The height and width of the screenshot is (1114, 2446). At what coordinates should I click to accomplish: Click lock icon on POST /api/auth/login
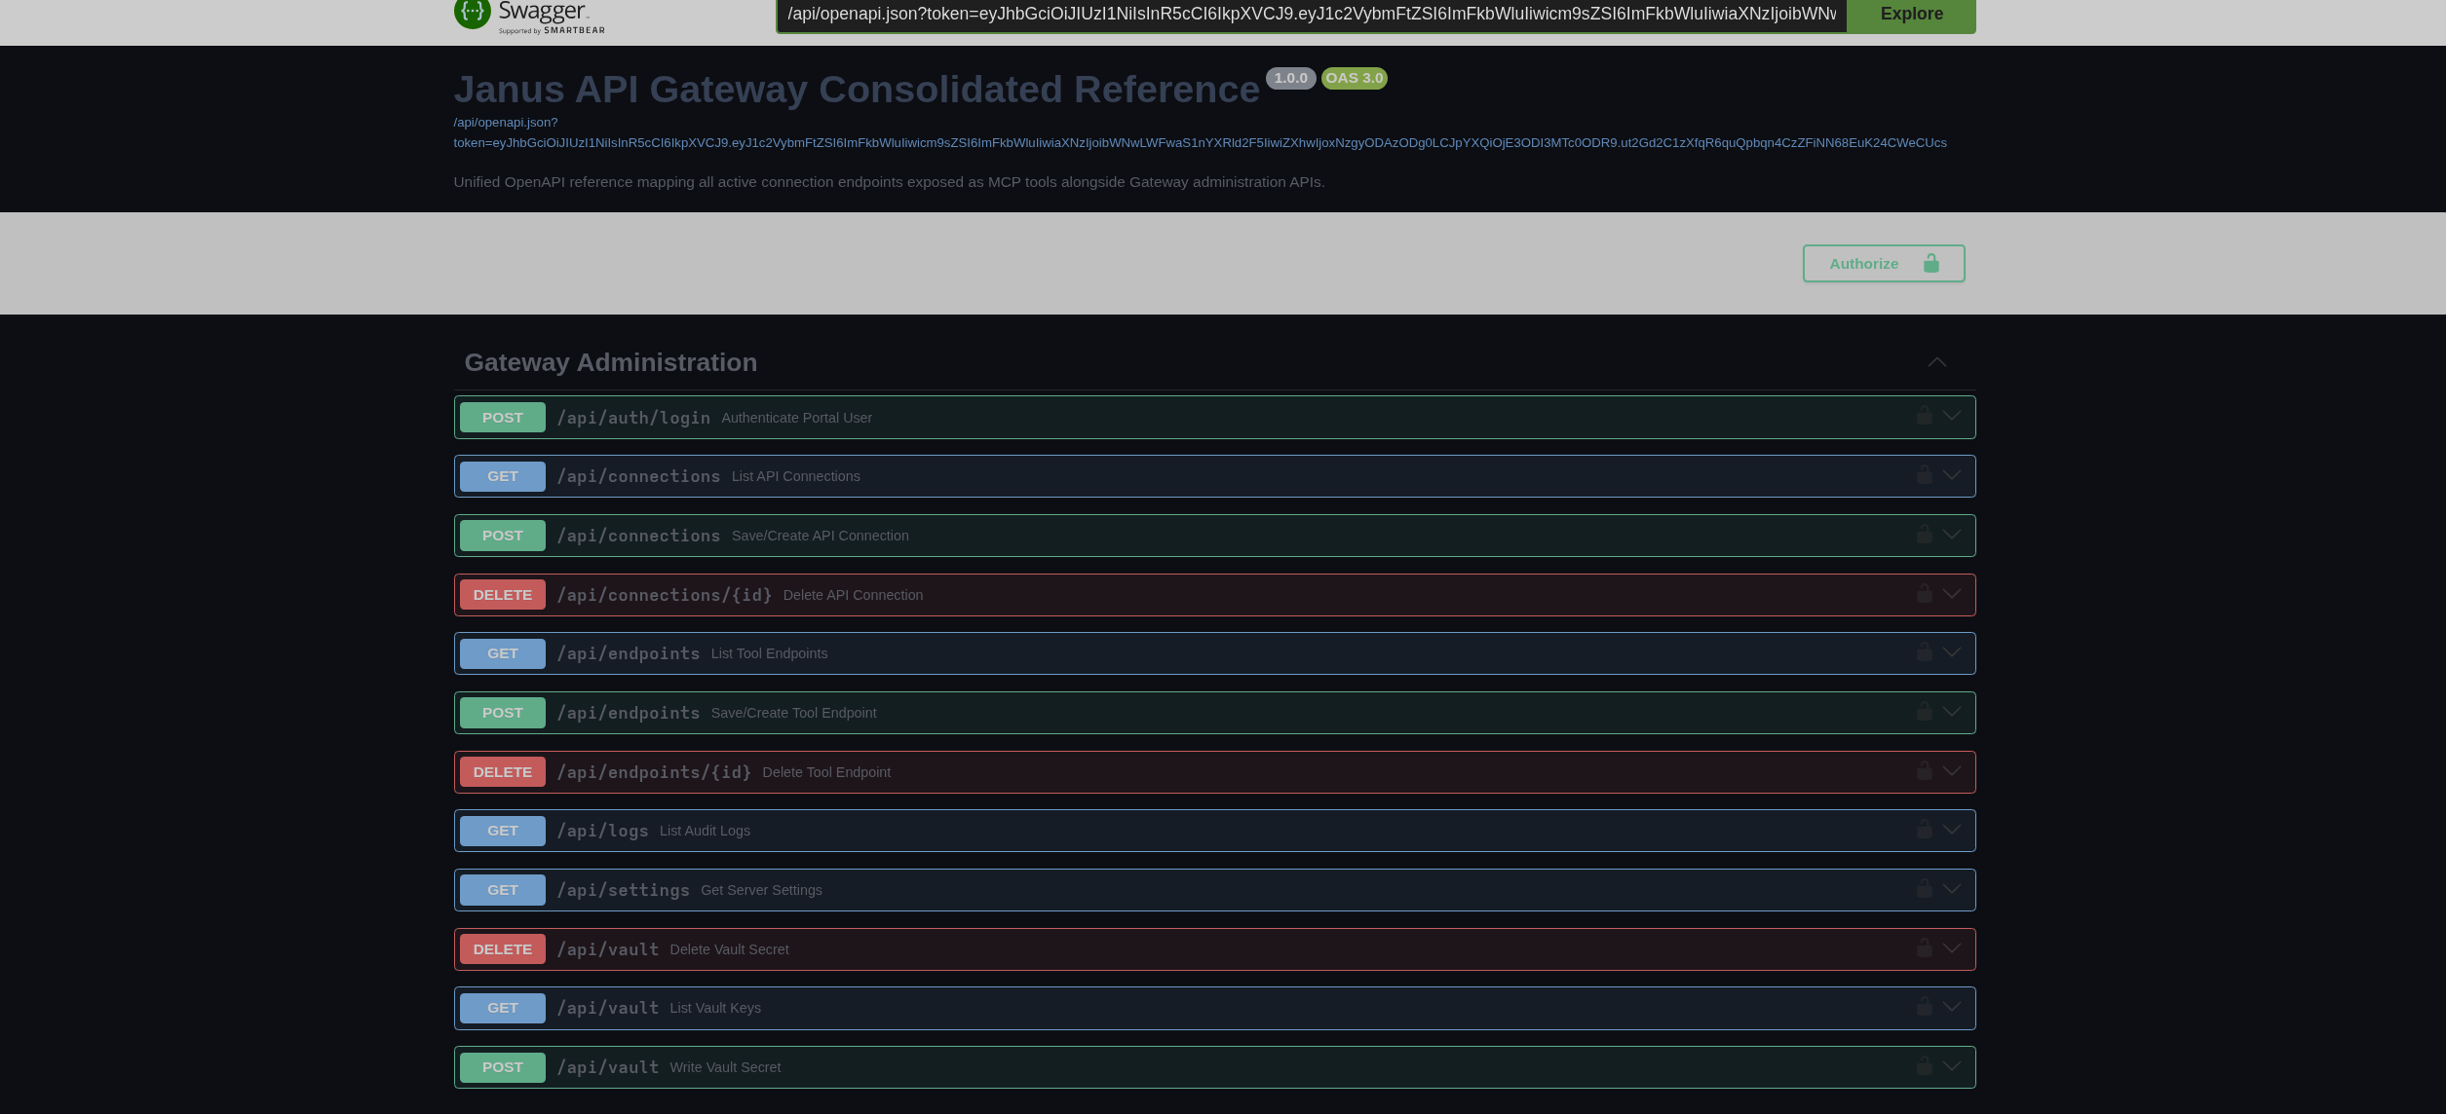click(x=1924, y=416)
